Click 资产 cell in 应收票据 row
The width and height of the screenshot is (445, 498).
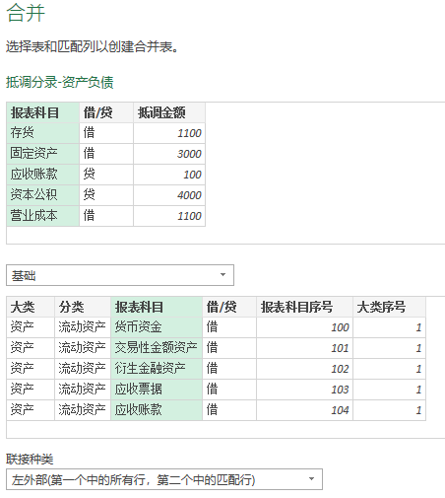pos(31,390)
